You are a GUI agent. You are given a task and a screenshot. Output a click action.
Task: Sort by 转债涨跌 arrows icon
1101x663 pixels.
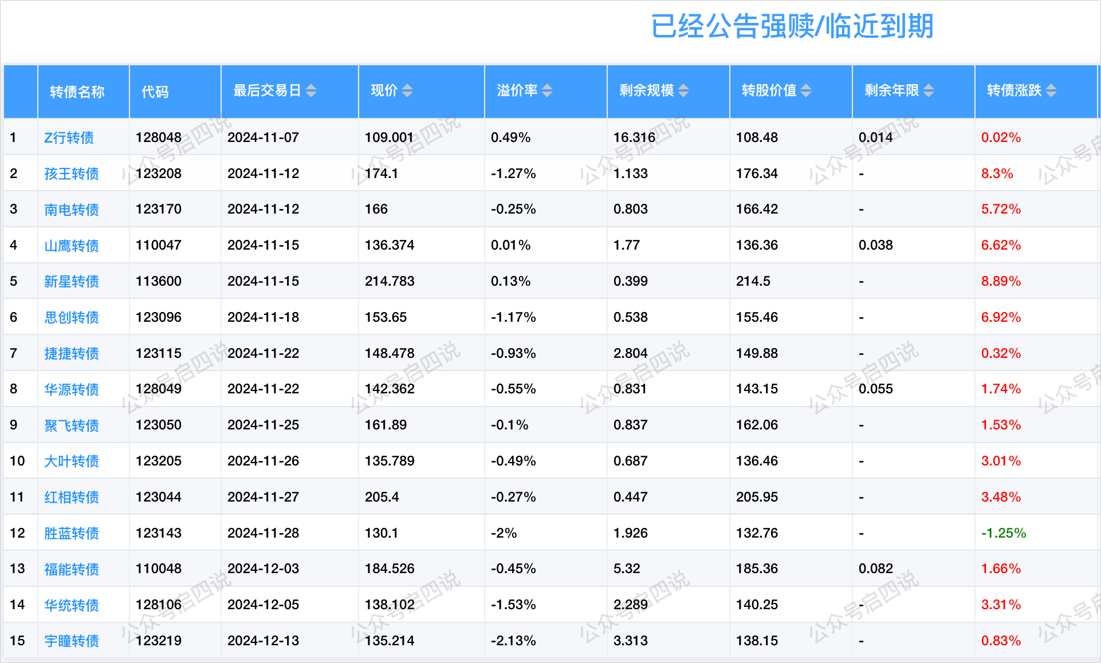point(1051,90)
